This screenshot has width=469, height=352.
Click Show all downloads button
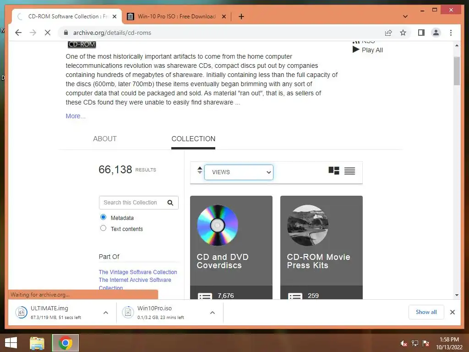click(x=426, y=312)
